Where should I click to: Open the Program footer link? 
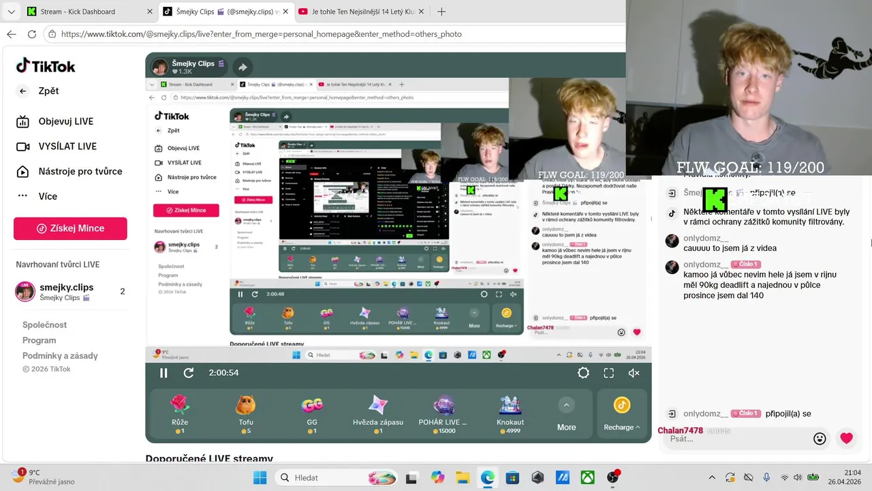click(39, 340)
